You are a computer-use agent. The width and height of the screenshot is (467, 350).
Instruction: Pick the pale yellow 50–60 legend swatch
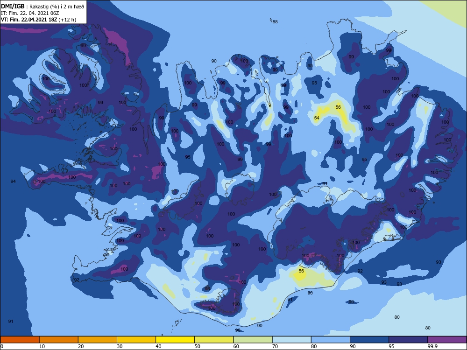tap(214, 340)
